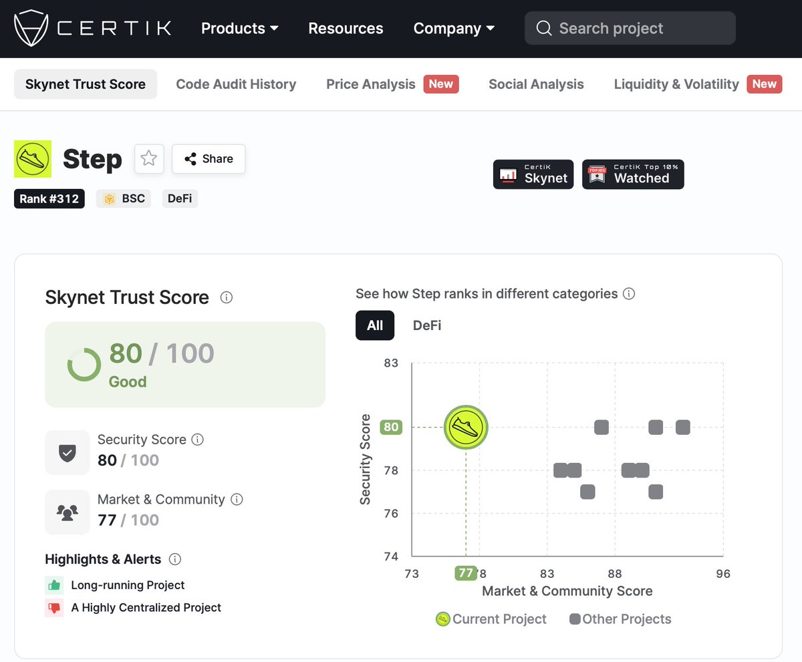802x662 pixels.
Task: Click the CertiK shield logo
Action: tap(32, 28)
